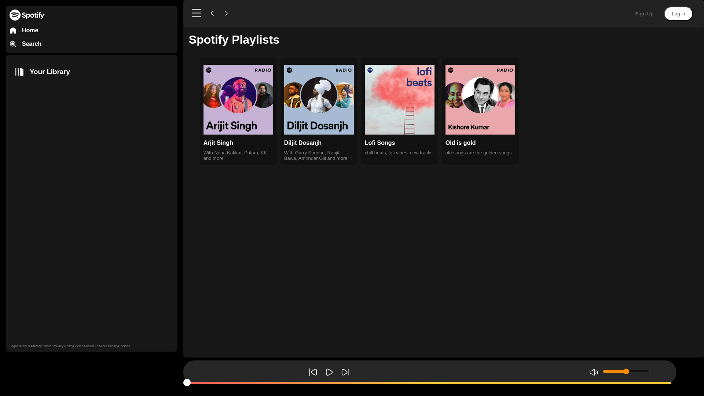Navigate forward using the right chevron
The width and height of the screenshot is (704, 396).
click(x=226, y=13)
